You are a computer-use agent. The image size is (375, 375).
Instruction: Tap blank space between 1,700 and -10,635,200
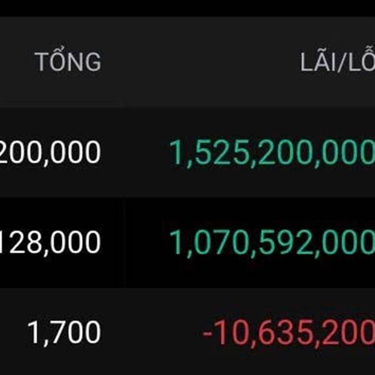pyautogui.click(x=152, y=332)
